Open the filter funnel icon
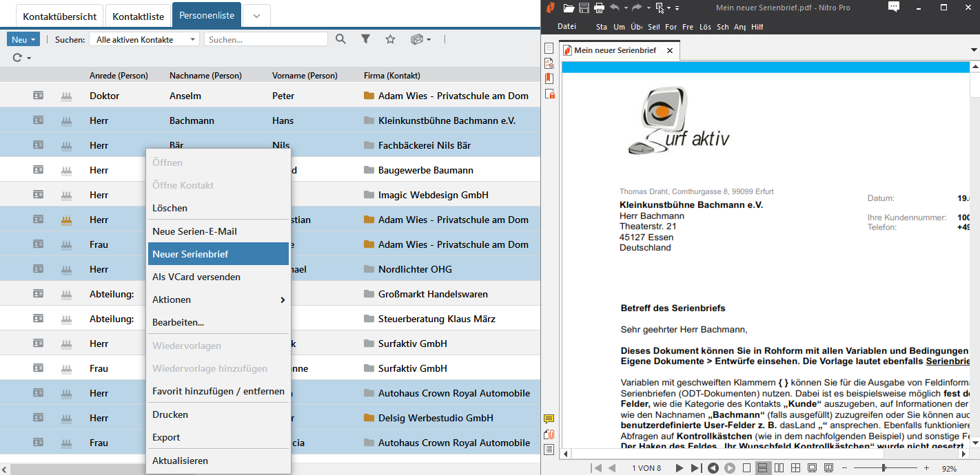Viewport: 980px width, 475px height. point(366,39)
